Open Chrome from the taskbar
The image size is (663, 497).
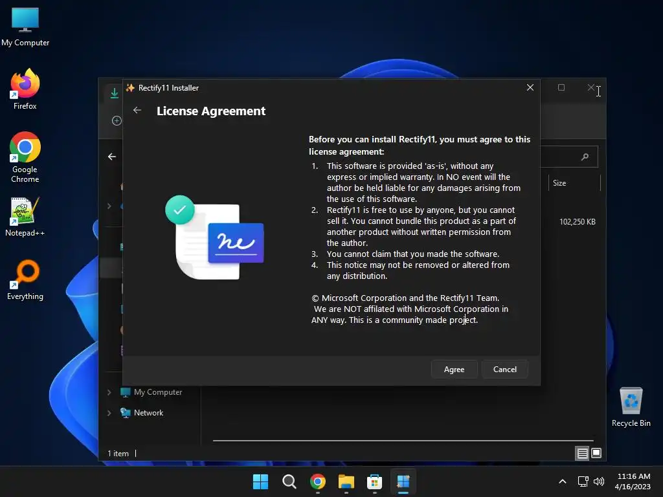317,481
